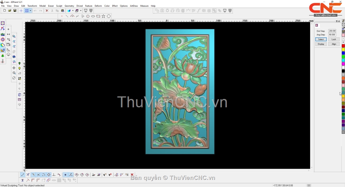Click the paste clipboard icon
The width and height of the screenshot is (345, 187).
coord(63,11)
